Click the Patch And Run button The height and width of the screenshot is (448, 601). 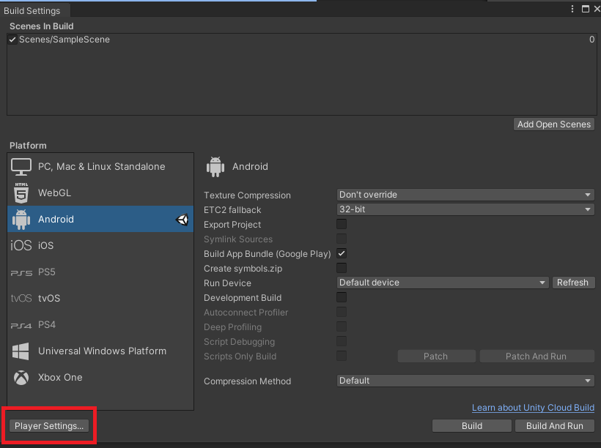tap(537, 356)
